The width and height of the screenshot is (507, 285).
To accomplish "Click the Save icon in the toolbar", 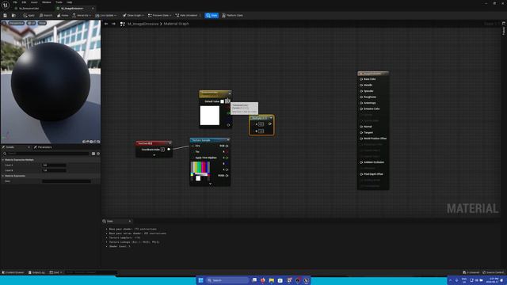I will click(6, 15).
